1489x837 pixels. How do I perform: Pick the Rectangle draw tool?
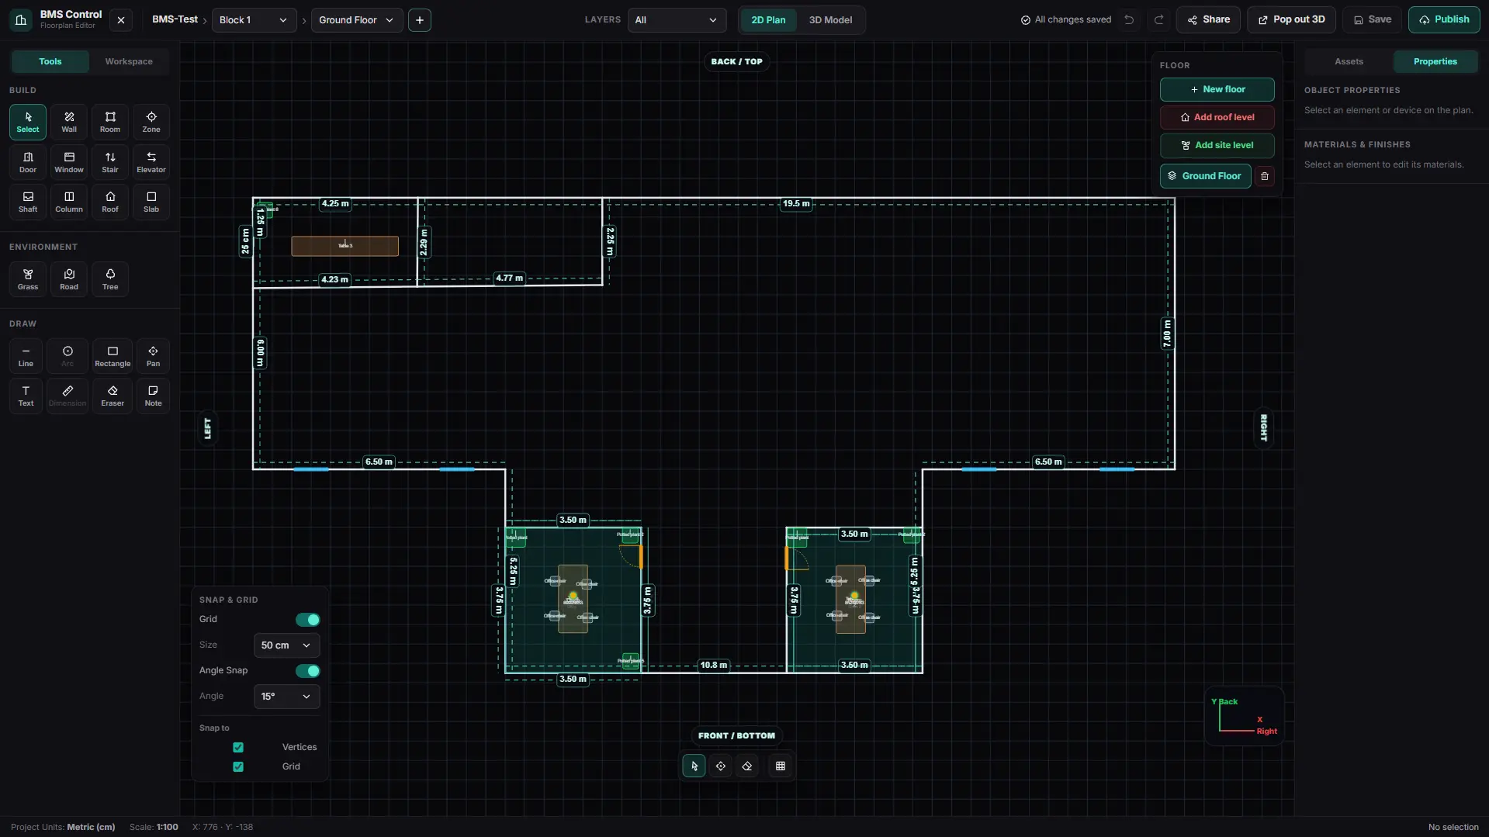point(113,356)
